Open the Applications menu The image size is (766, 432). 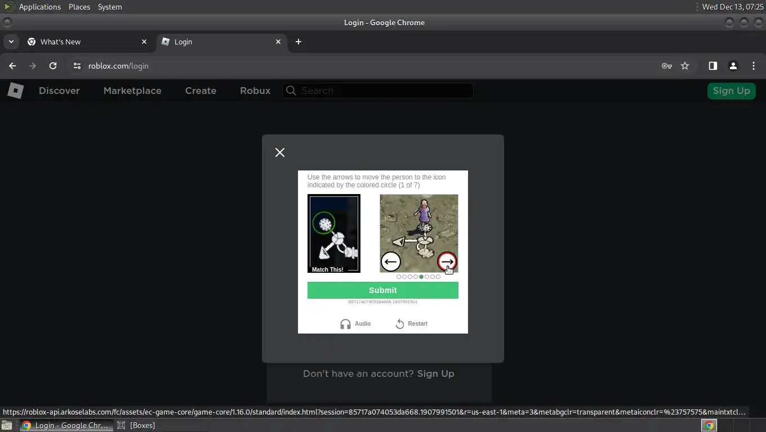(x=39, y=7)
